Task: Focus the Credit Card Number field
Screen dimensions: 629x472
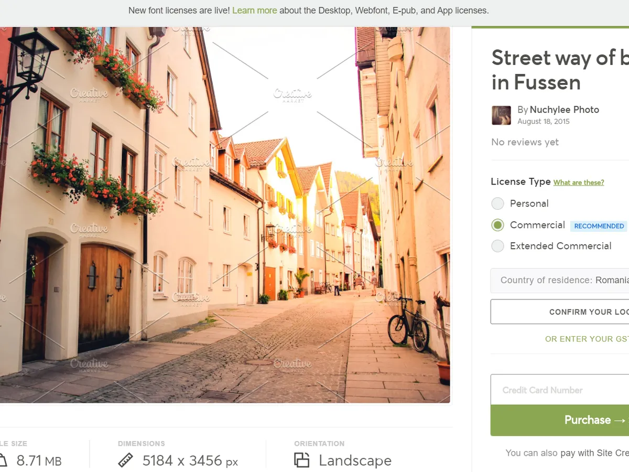Action: tap(560, 390)
